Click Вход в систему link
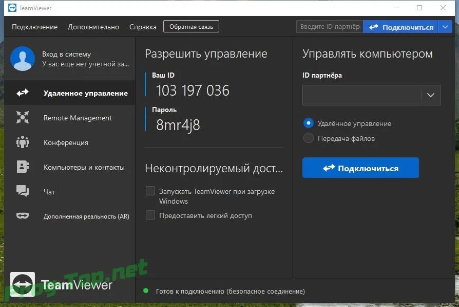Screen dimensions: 459x307 66,54
